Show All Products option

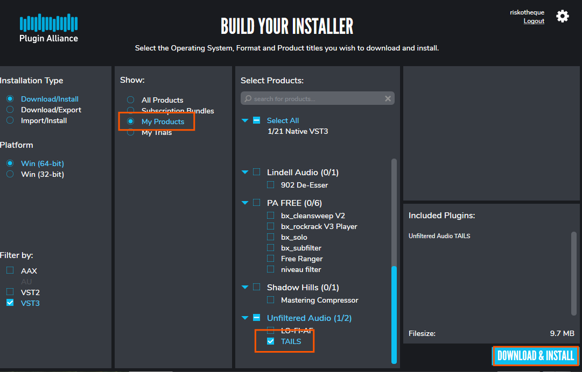coord(130,100)
